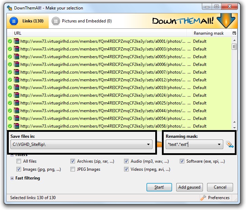Uncheck the Archives (zip, rar) filter
Viewport: 246px width, 210px height.
point(73,162)
